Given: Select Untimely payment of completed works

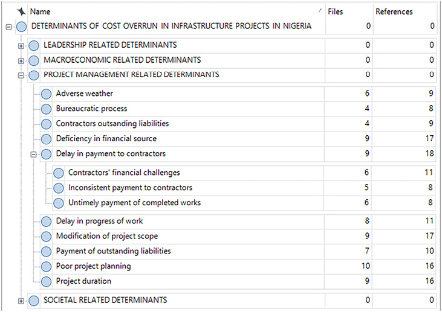Looking at the screenshot, I should coord(134,203).
